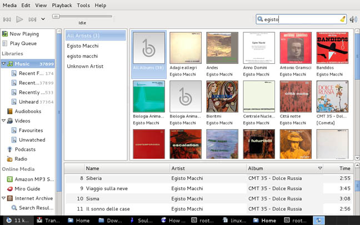This screenshot has height=225, width=360.
Task: Click the Audiobooks book icon
Action: click(x=9, y=111)
